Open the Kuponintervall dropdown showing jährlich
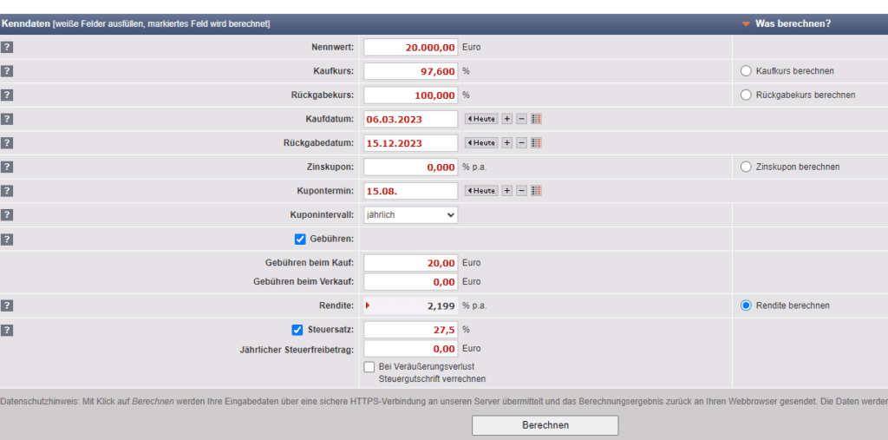The height and width of the screenshot is (440, 888). tap(410, 214)
